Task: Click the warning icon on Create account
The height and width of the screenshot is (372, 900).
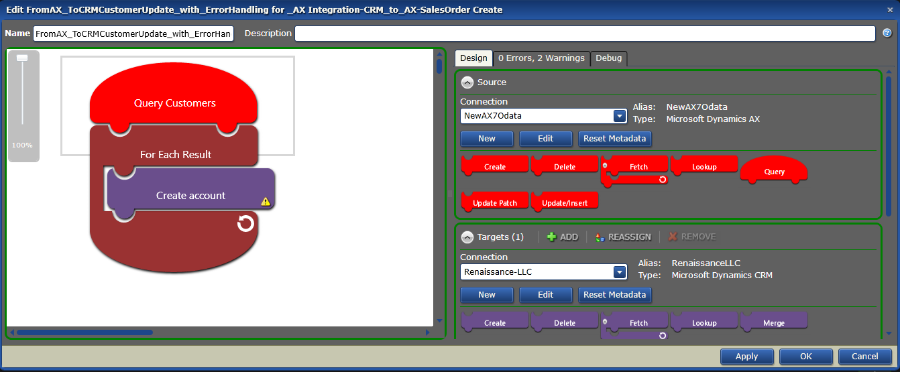Action: [x=266, y=201]
